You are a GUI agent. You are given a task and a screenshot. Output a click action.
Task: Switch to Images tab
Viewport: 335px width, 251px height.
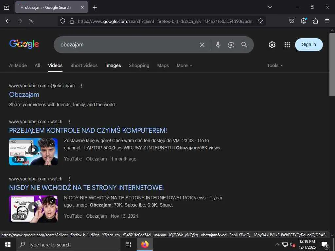click(x=113, y=65)
